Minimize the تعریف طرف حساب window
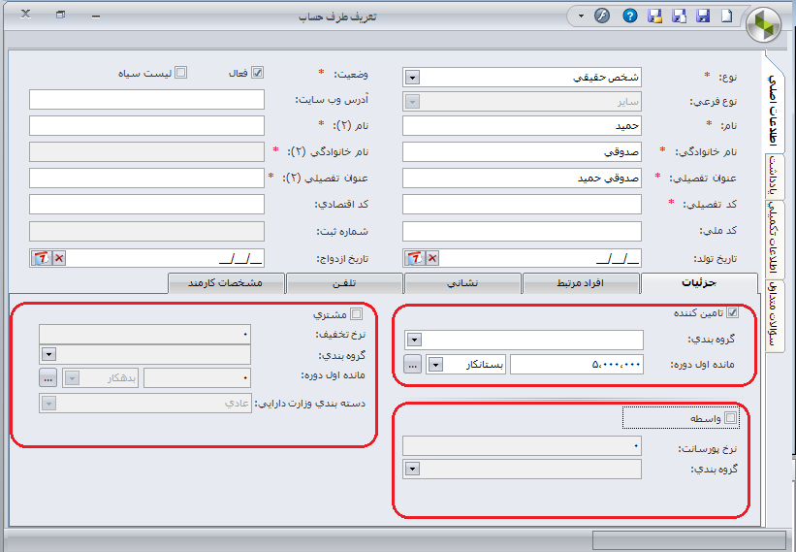796x552 pixels. 96,16
